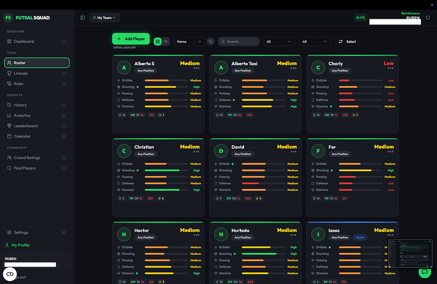Open the Leaderboard page
The image size is (437, 284).
[37, 126]
